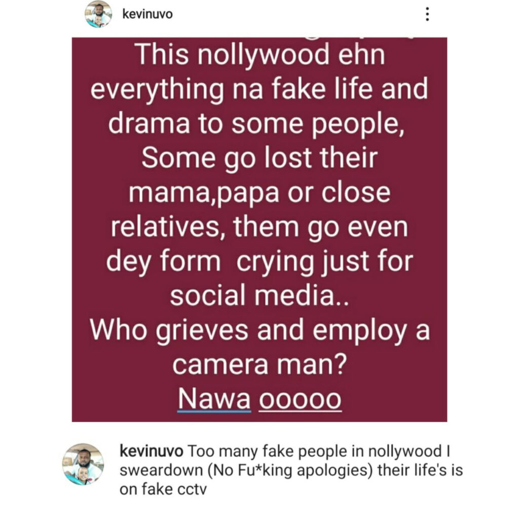
Task: Click caption's last line "on fake cctv"
Action: [163, 489]
